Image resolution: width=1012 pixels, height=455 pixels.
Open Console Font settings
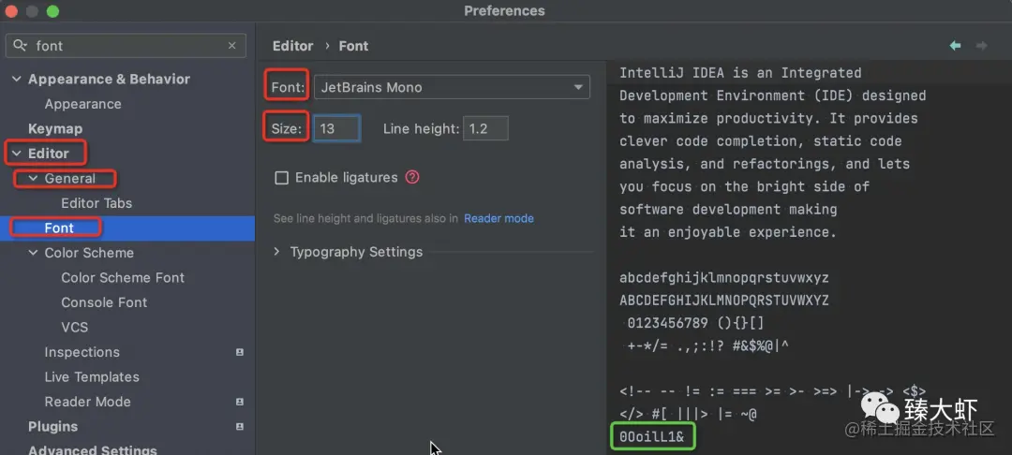[x=104, y=302]
